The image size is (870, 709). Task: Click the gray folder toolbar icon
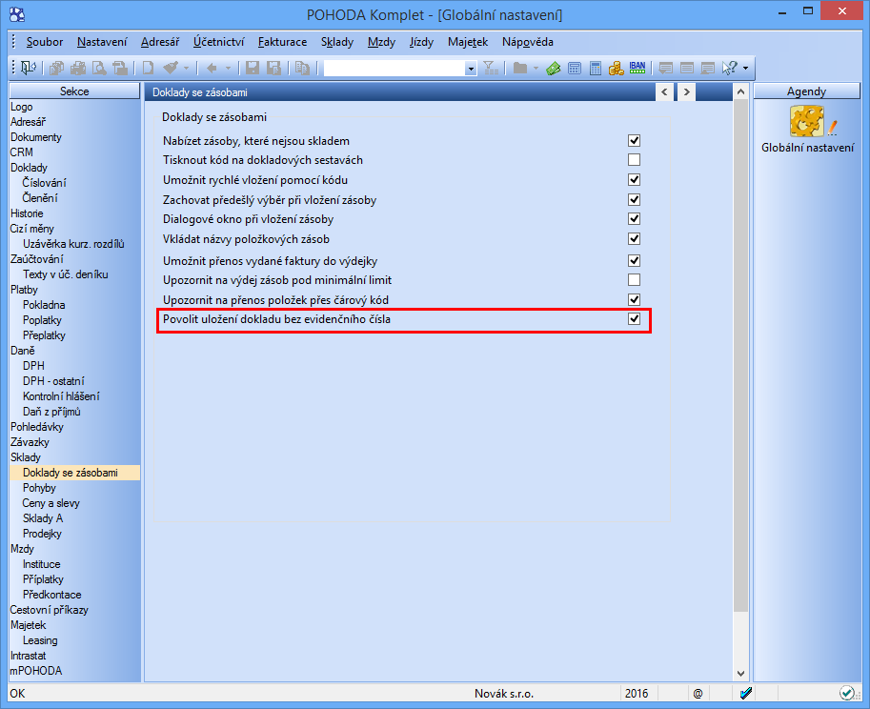pyautogui.click(x=520, y=69)
